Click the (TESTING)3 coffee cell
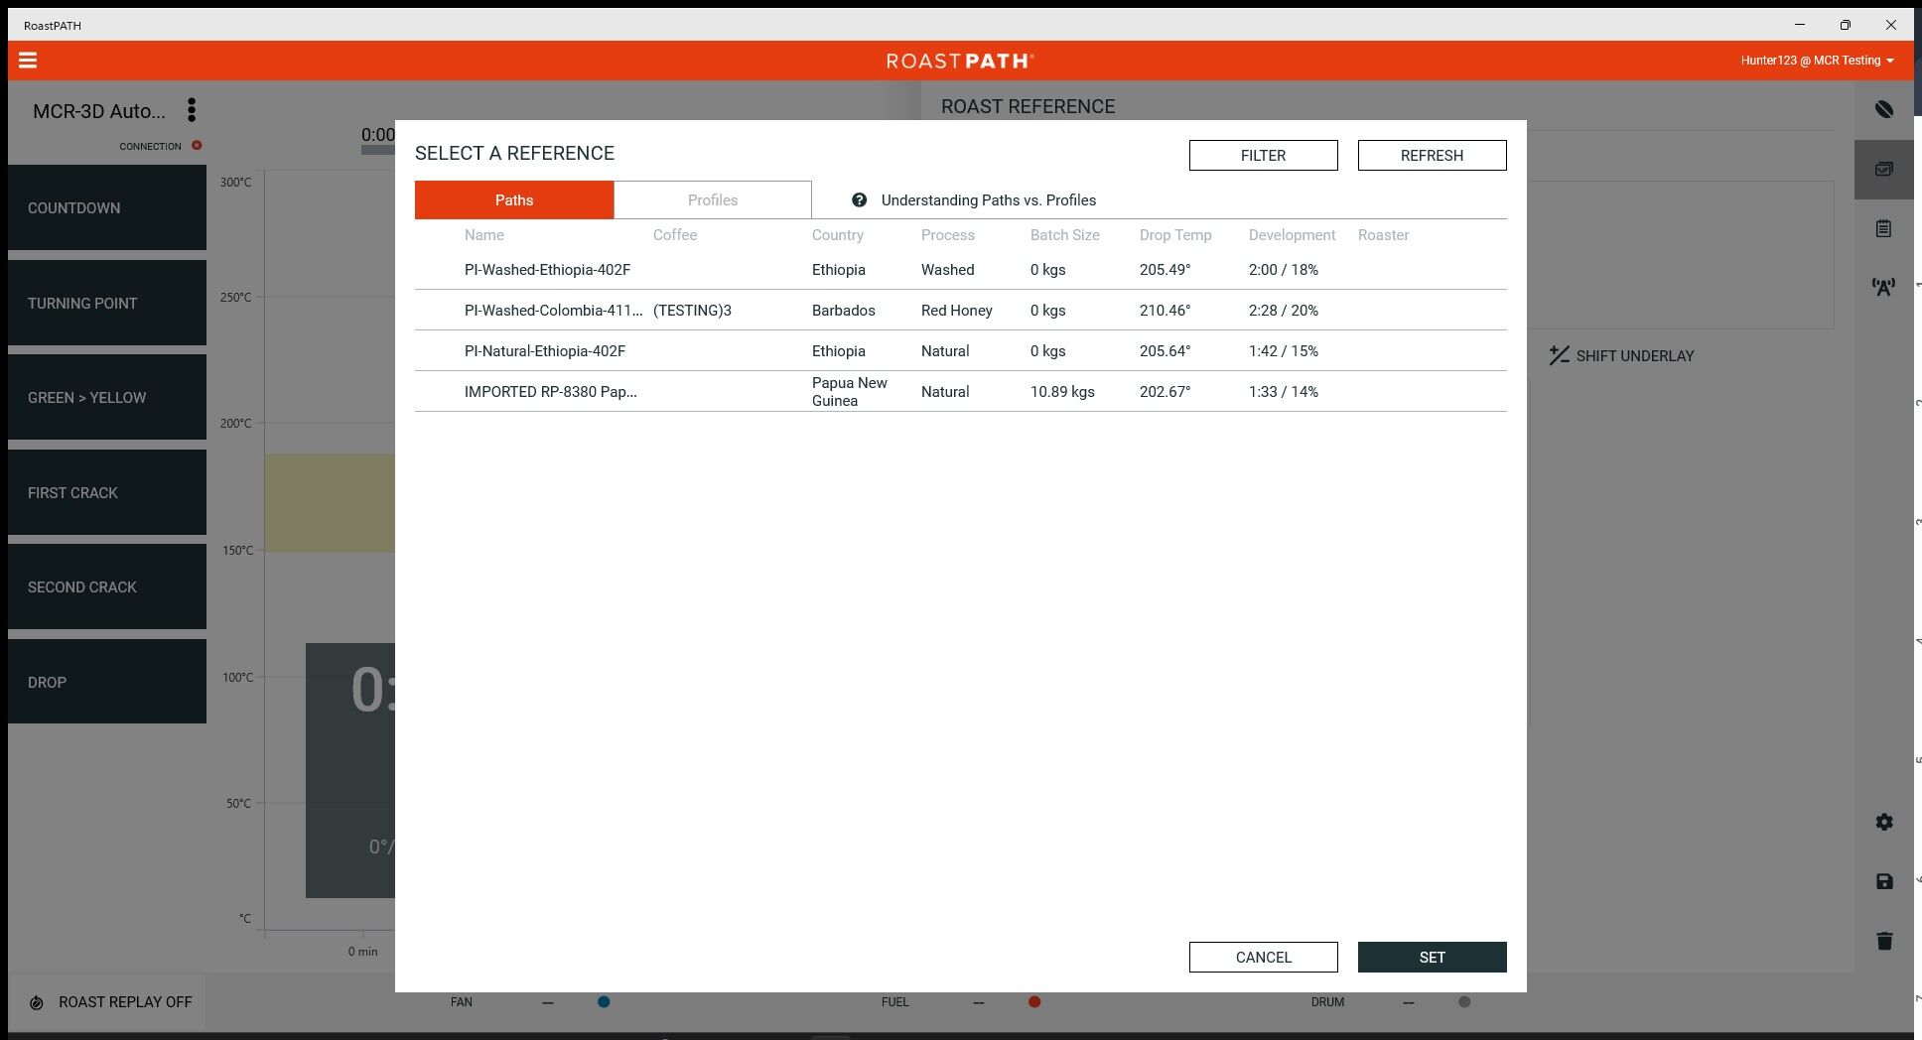 [692, 311]
